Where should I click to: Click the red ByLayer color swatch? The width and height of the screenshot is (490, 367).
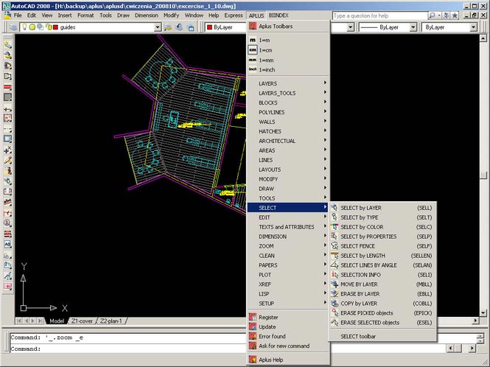coord(209,27)
